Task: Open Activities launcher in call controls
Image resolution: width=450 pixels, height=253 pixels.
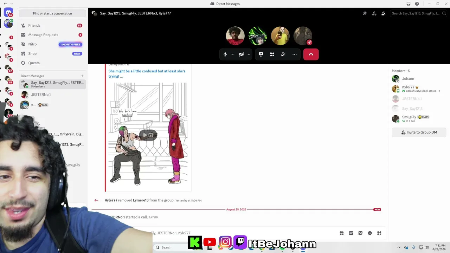Action: pyautogui.click(x=272, y=54)
